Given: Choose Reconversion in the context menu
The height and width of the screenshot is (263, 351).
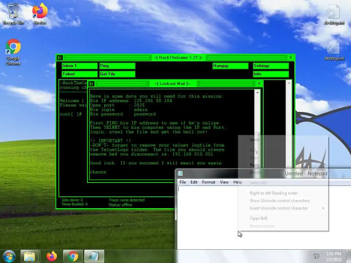Looking at the screenshot, I should pyautogui.click(x=283, y=226).
